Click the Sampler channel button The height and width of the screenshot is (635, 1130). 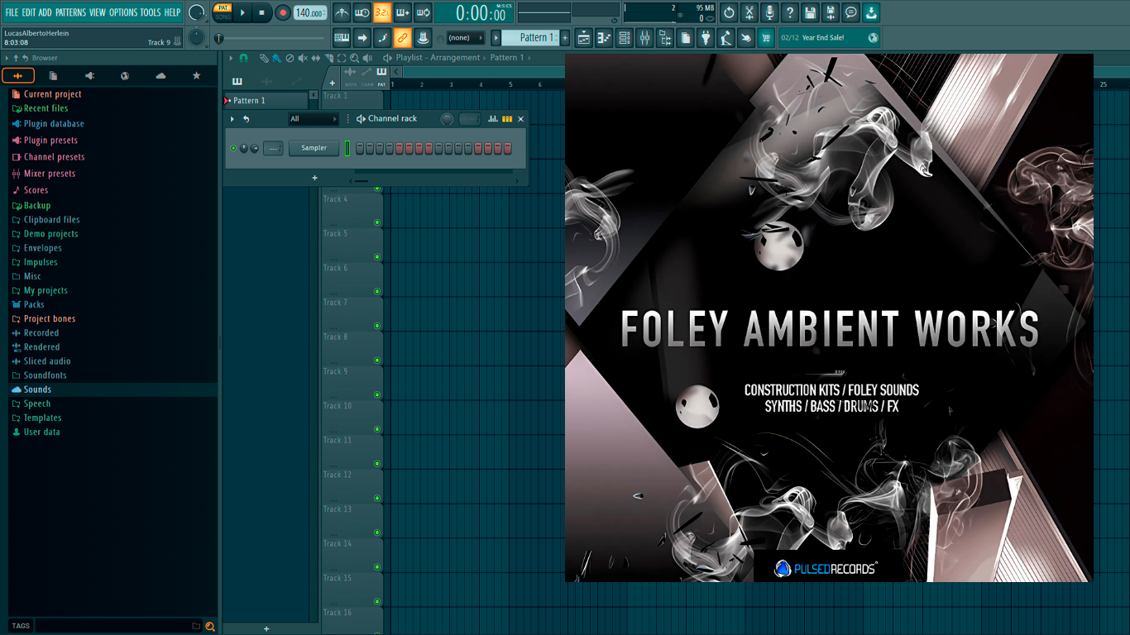click(x=314, y=148)
